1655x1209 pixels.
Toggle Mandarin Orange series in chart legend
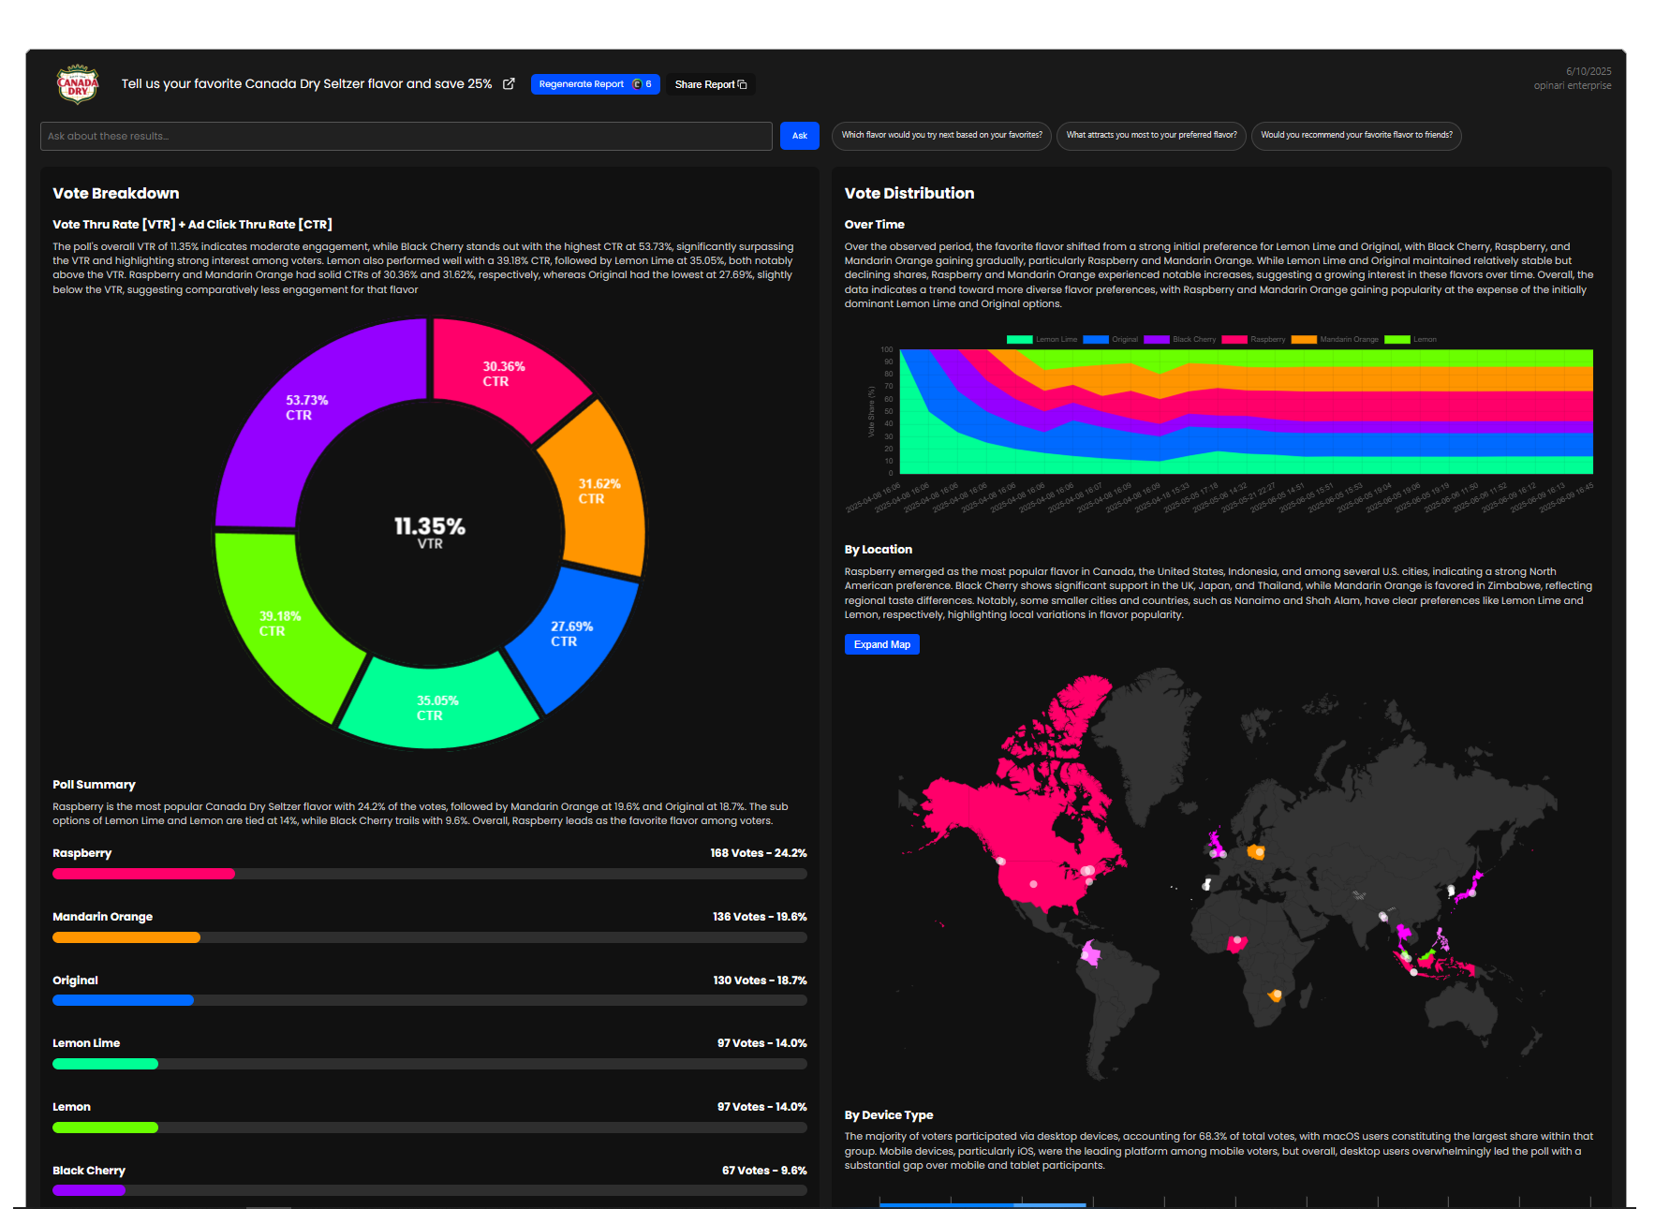click(1335, 339)
